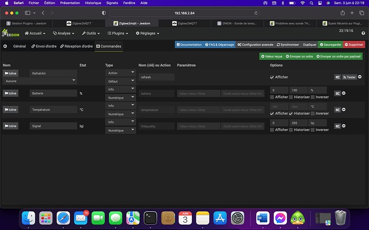This screenshot has height=230, width=369.
Task: Open advanced settings gear for Batterie command
Action: tap(337, 93)
